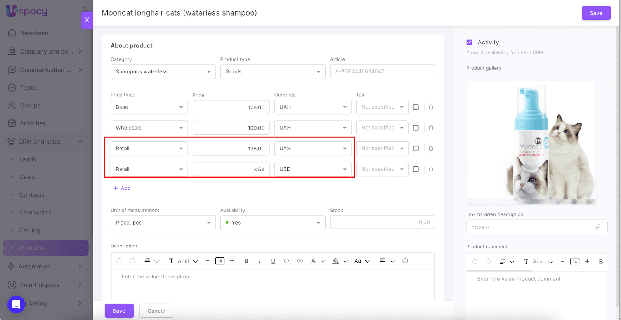This screenshot has height=320, width=621.
Task: Click the Cancel button
Action: pyautogui.click(x=156, y=311)
